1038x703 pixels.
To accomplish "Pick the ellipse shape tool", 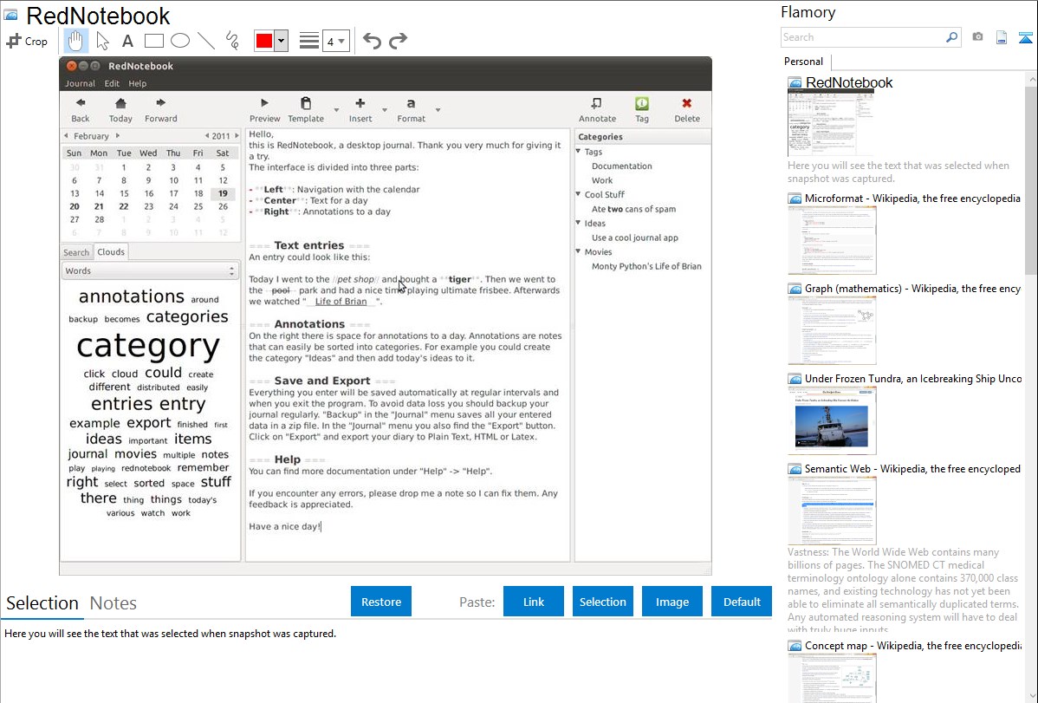I will point(179,41).
